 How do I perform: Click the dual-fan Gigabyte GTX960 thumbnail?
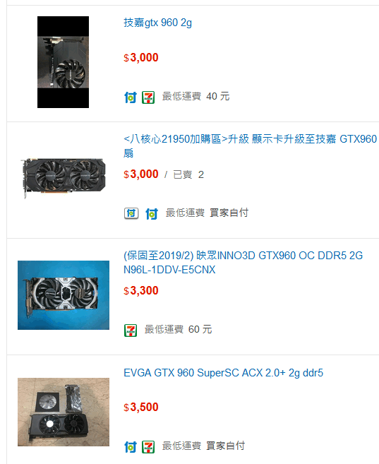point(64,179)
